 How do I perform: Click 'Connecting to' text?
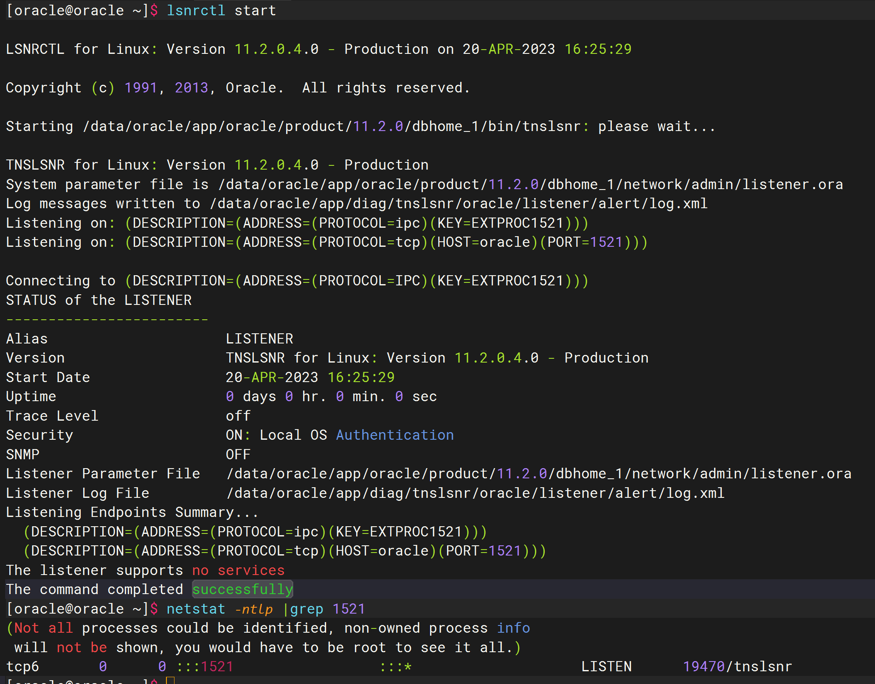click(x=61, y=281)
